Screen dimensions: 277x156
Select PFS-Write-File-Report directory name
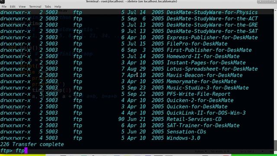pyautogui.click(x=199, y=94)
